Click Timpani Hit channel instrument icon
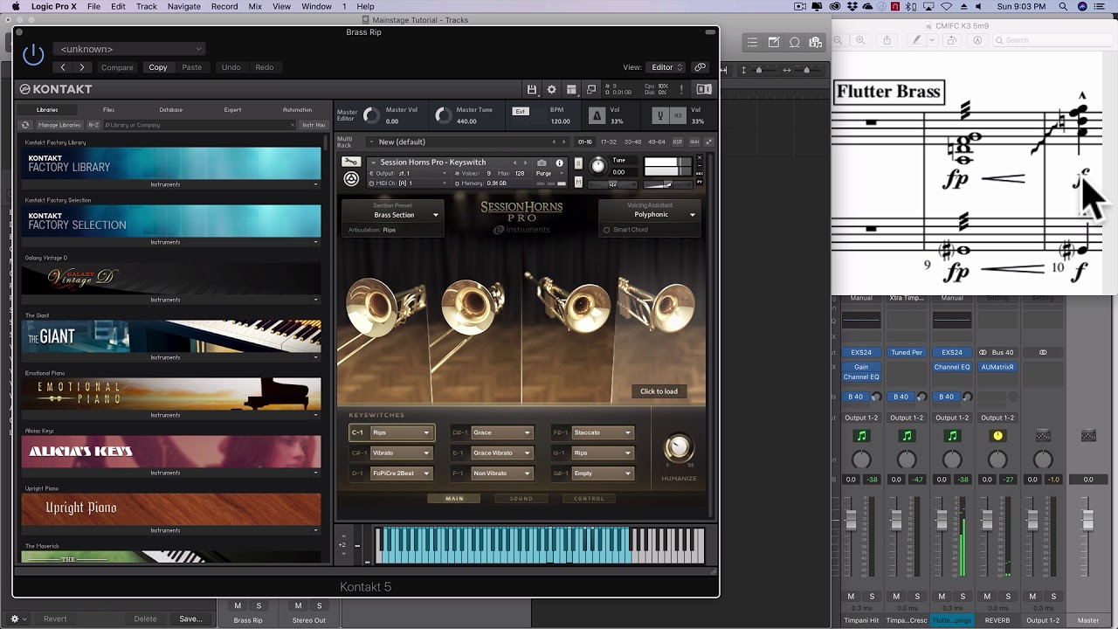 click(x=861, y=436)
